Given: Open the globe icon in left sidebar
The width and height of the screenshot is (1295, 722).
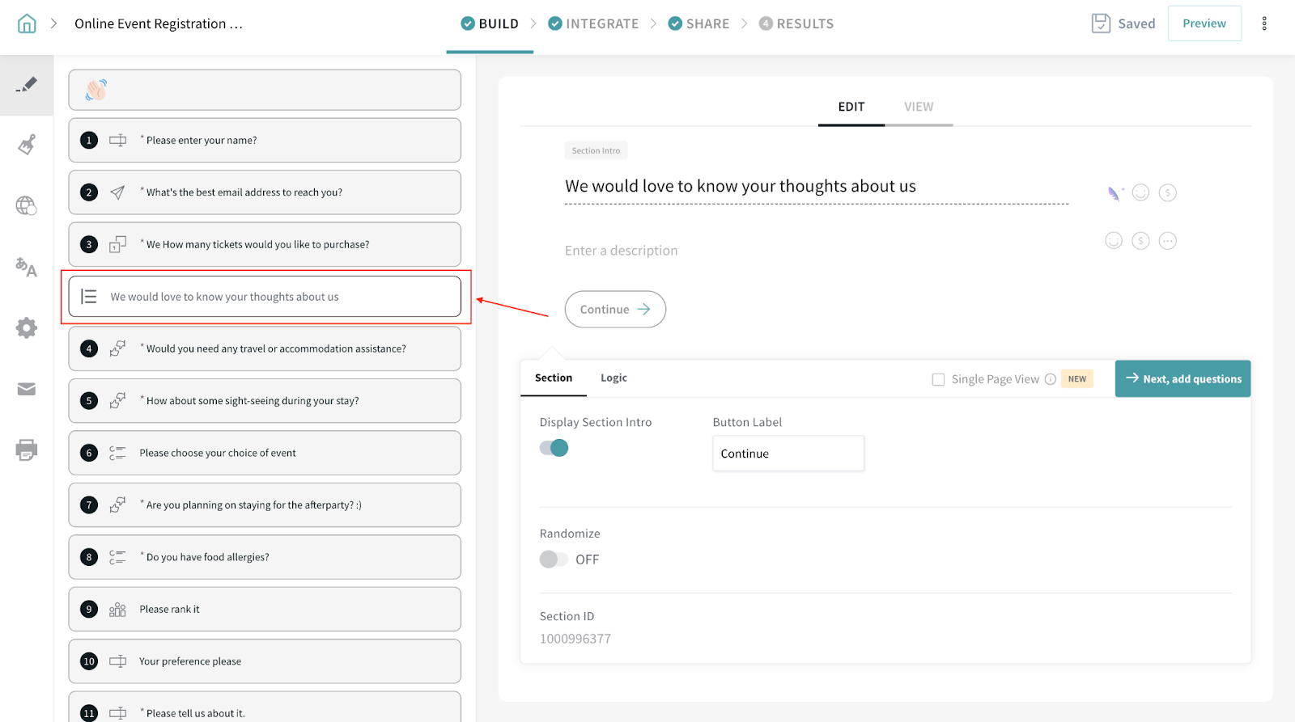Looking at the screenshot, I should (27, 206).
